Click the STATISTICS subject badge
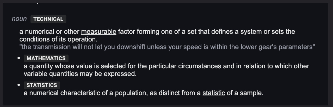333x107 pixels. [x=42, y=85]
